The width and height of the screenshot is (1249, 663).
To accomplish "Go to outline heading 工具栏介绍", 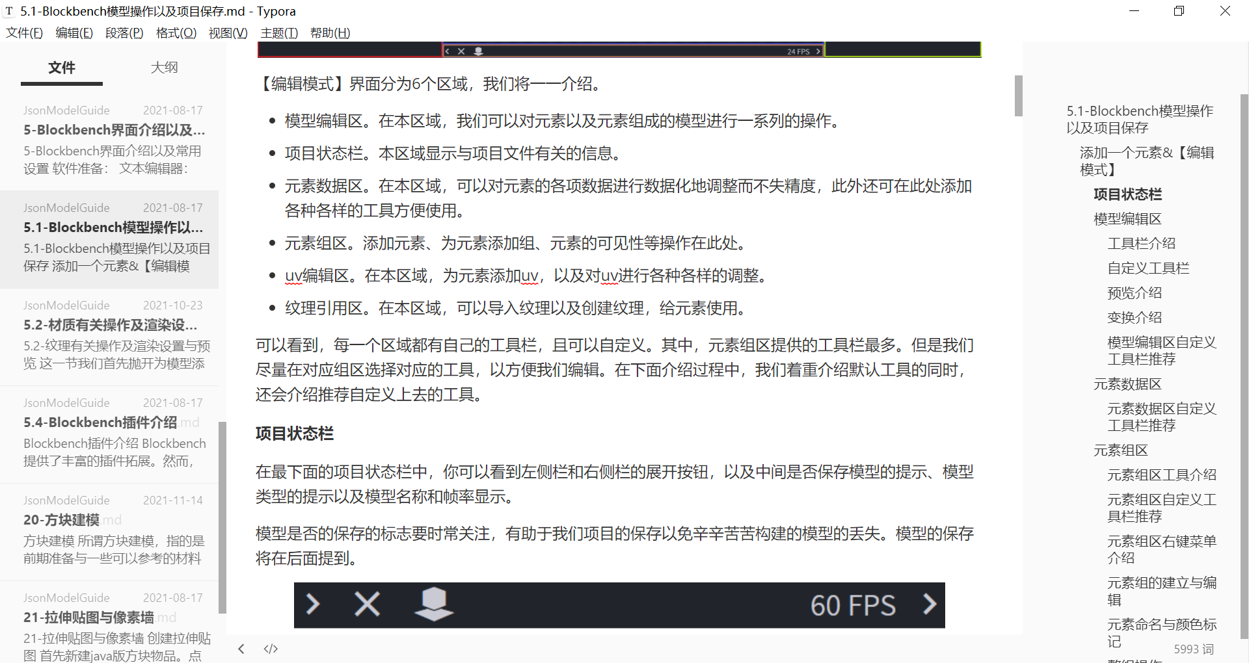I will [1141, 244].
